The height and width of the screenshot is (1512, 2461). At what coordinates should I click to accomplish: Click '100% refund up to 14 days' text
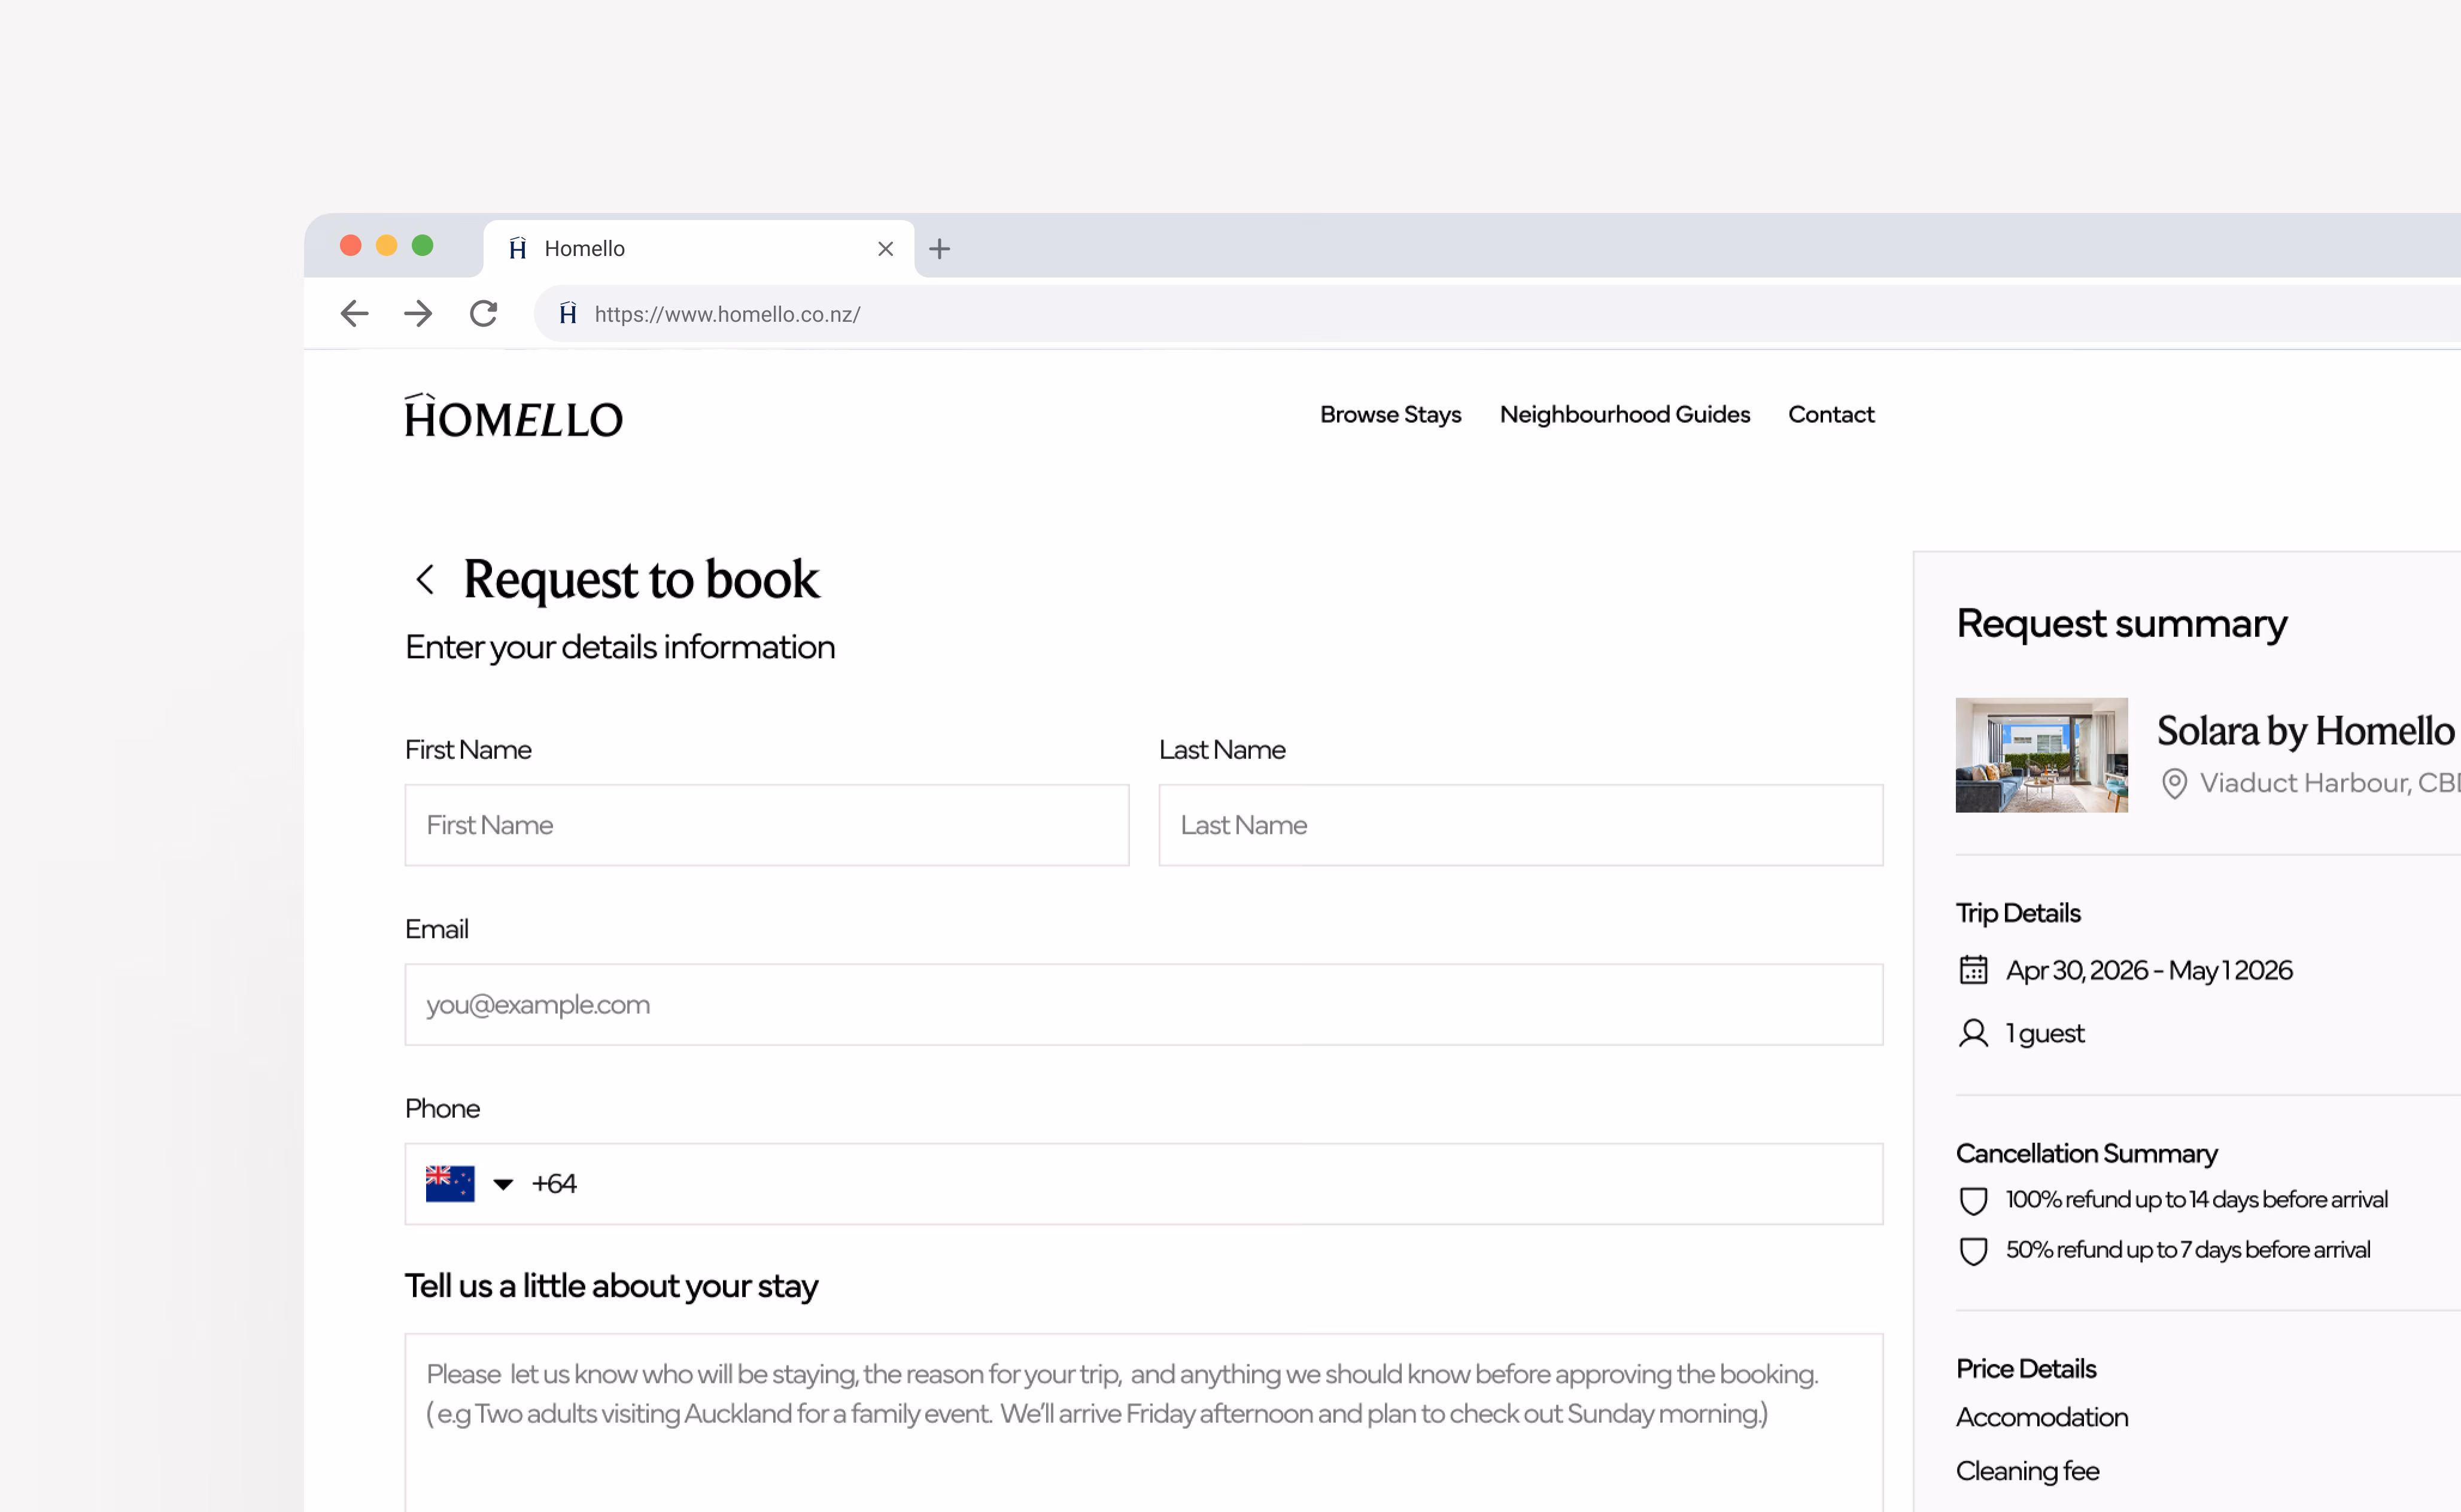click(2197, 1200)
